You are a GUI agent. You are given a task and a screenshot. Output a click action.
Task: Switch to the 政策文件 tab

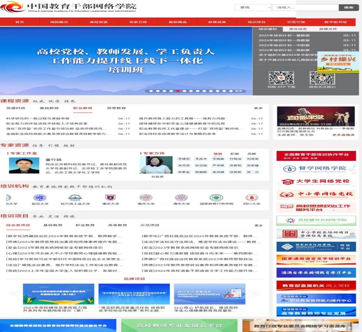(328, 29)
